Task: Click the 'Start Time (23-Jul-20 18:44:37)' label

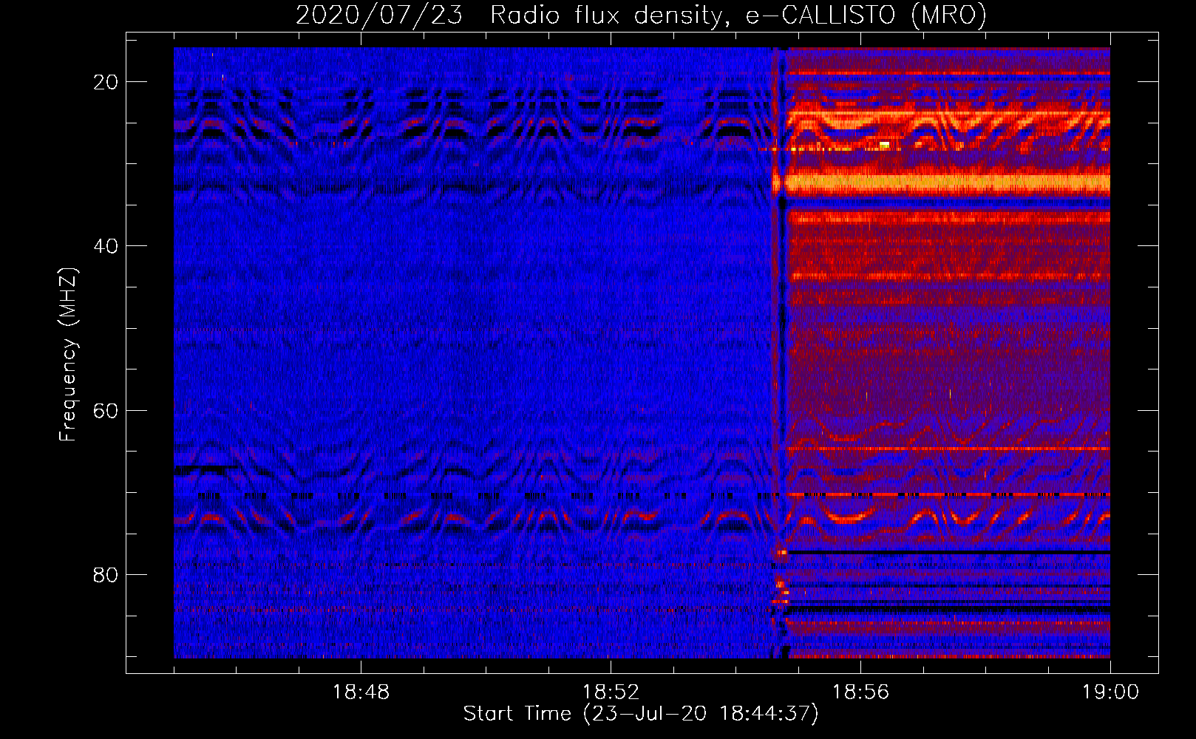Action: point(641,714)
